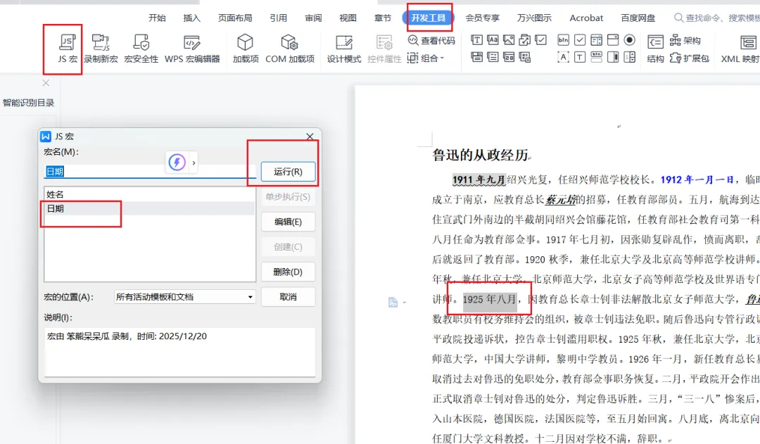Viewport: 760px width, 444px height.
Task: Click the 宏名 input field
Action: pyautogui.click(x=150, y=171)
